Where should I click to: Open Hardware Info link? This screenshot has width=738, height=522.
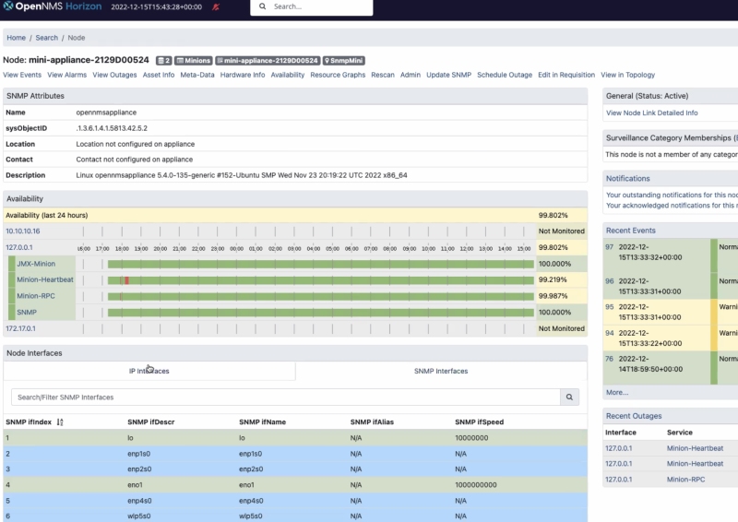tap(243, 75)
